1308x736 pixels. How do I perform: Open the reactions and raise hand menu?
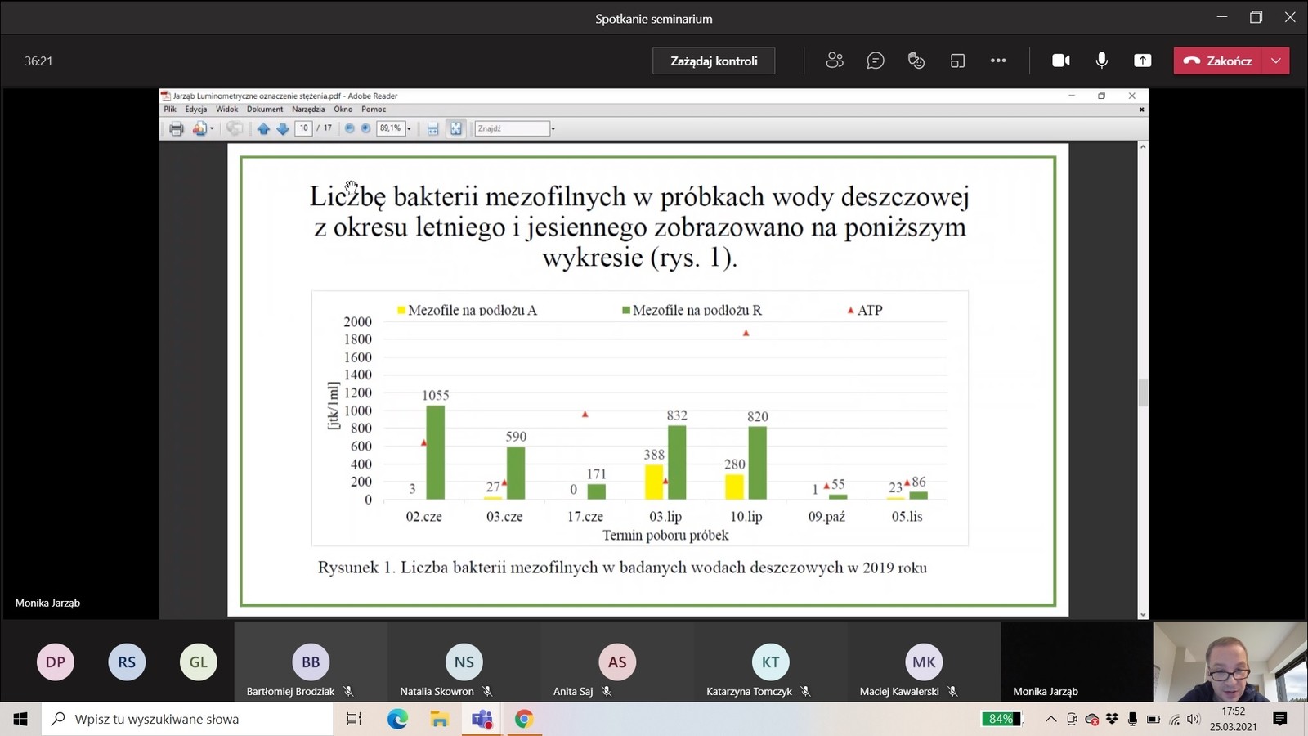point(916,61)
